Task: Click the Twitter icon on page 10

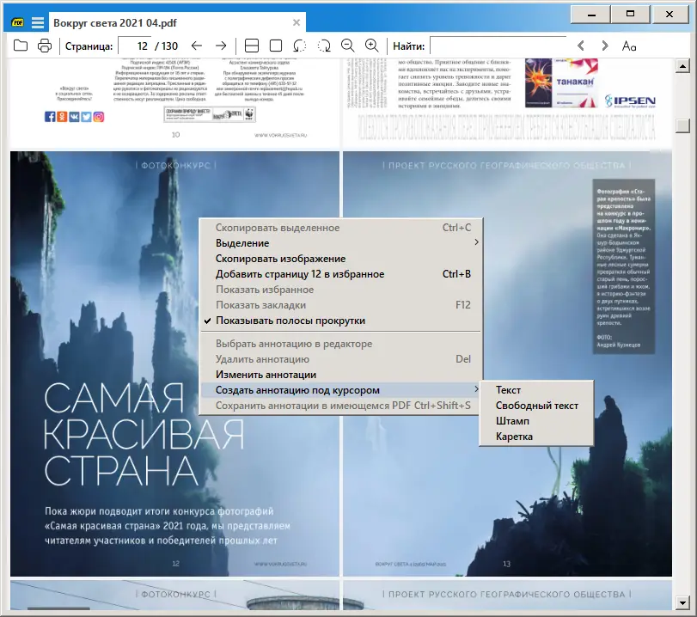Action: pos(86,117)
